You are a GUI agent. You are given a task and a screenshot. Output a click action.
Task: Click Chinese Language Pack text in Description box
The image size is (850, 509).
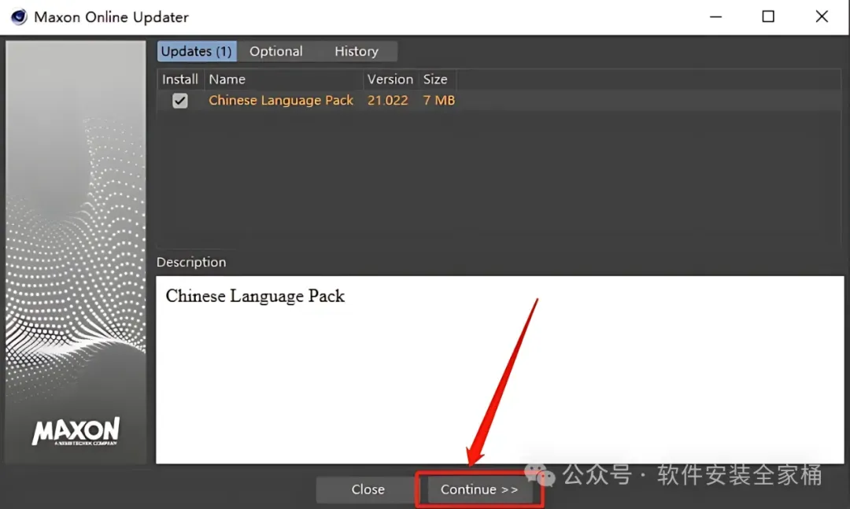(x=255, y=296)
